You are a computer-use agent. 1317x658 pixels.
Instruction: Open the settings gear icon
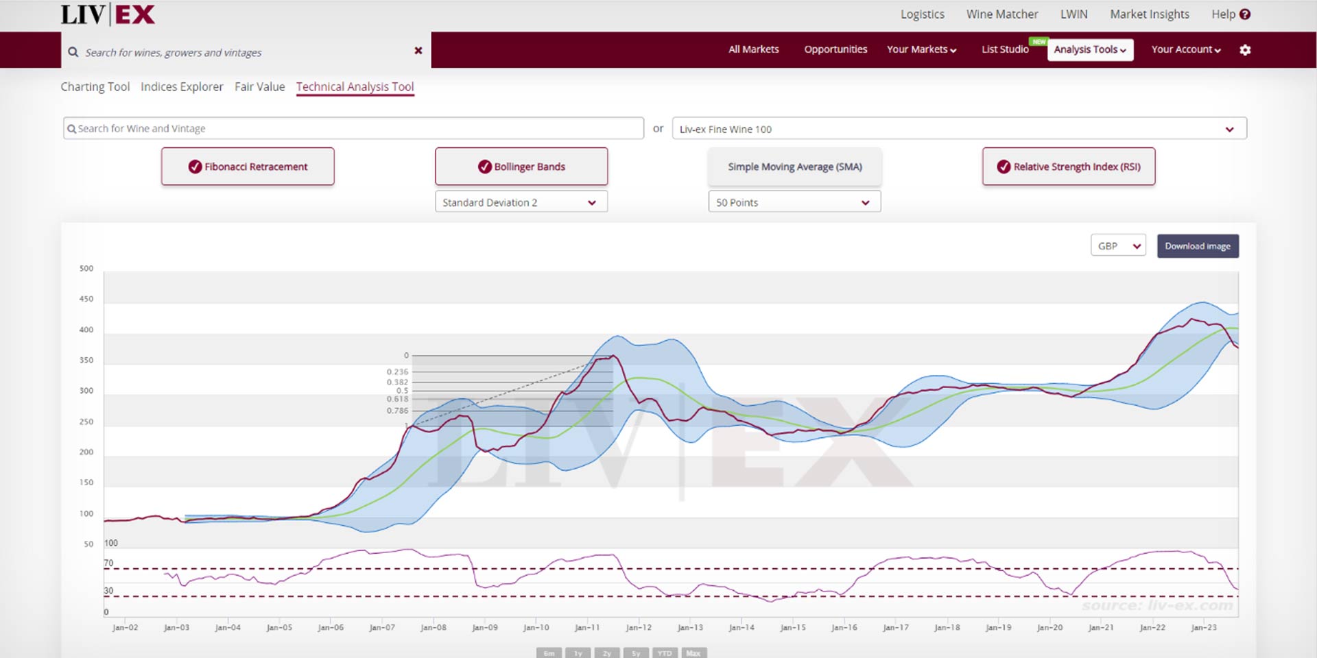(1245, 49)
